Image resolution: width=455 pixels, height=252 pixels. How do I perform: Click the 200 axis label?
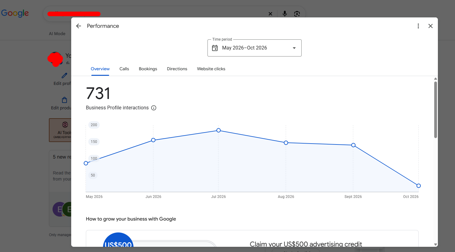pyautogui.click(x=94, y=125)
